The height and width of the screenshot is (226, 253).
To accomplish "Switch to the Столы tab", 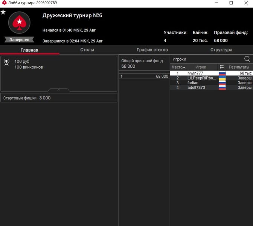I will (x=87, y=50).
